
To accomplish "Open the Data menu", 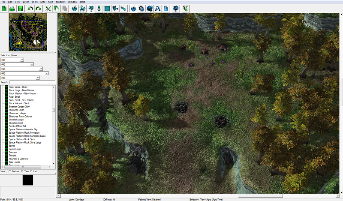I will pos(43,2).
